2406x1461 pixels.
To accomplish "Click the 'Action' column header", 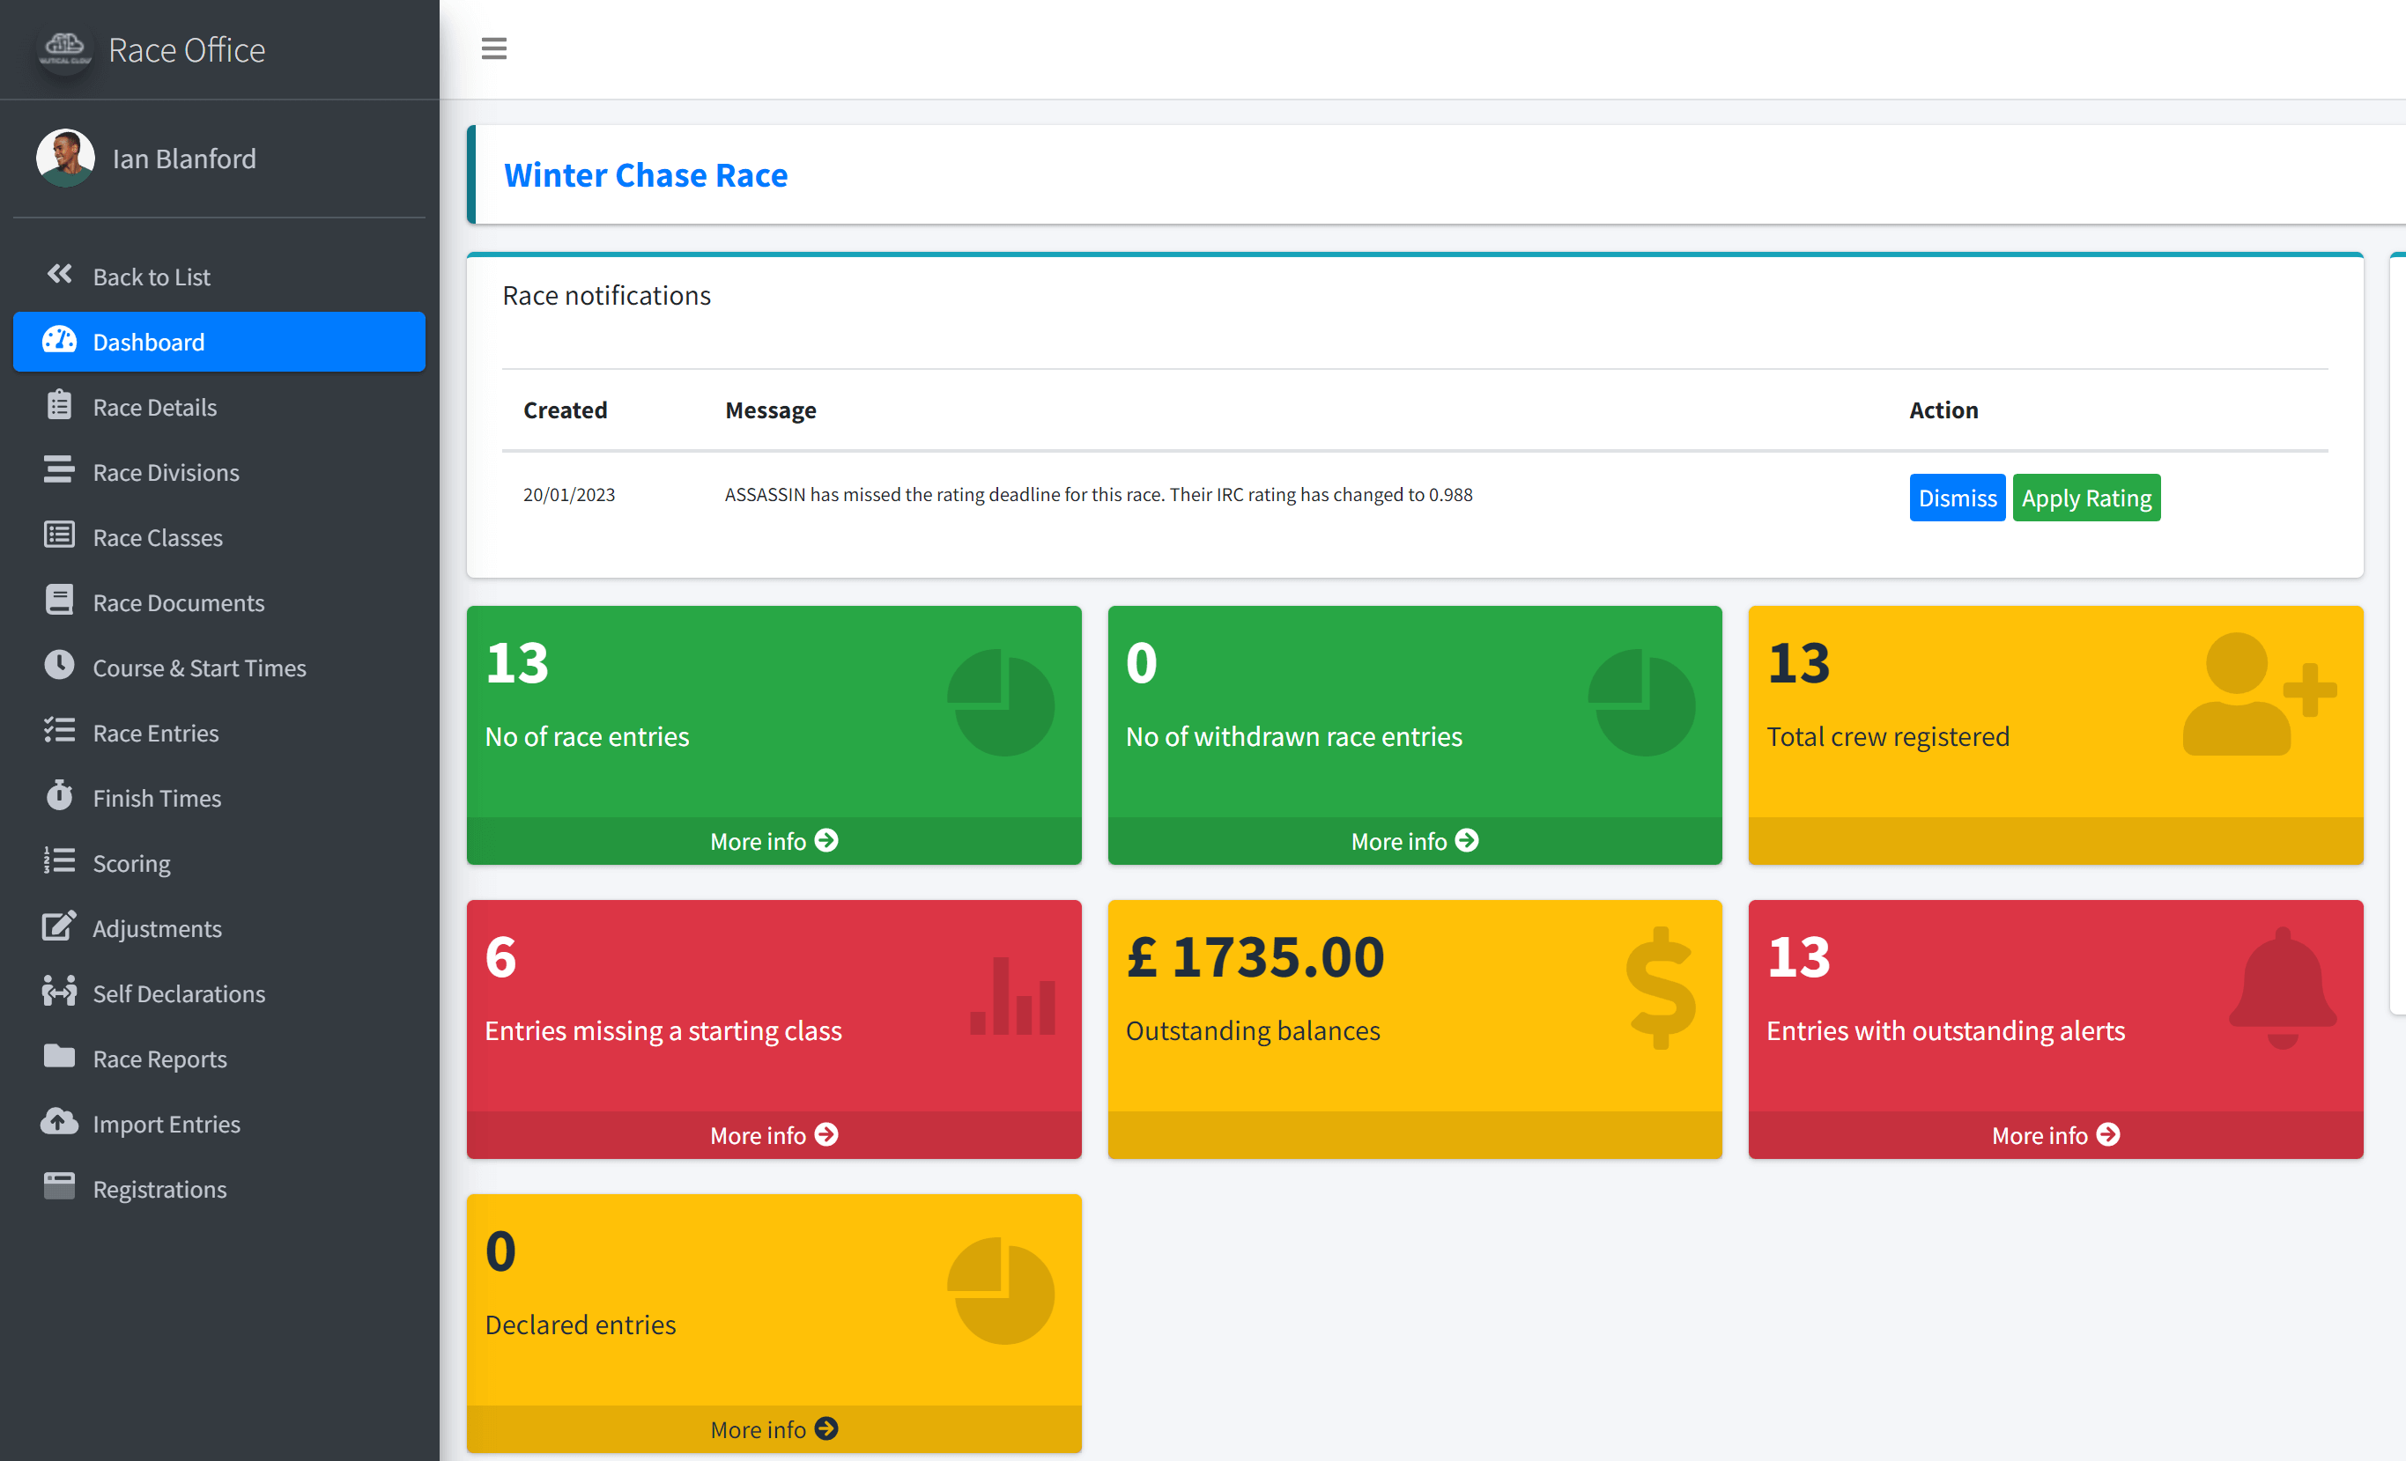I will click(x=1943, y=410).
